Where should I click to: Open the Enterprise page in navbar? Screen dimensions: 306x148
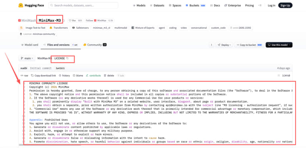[233, 6]
